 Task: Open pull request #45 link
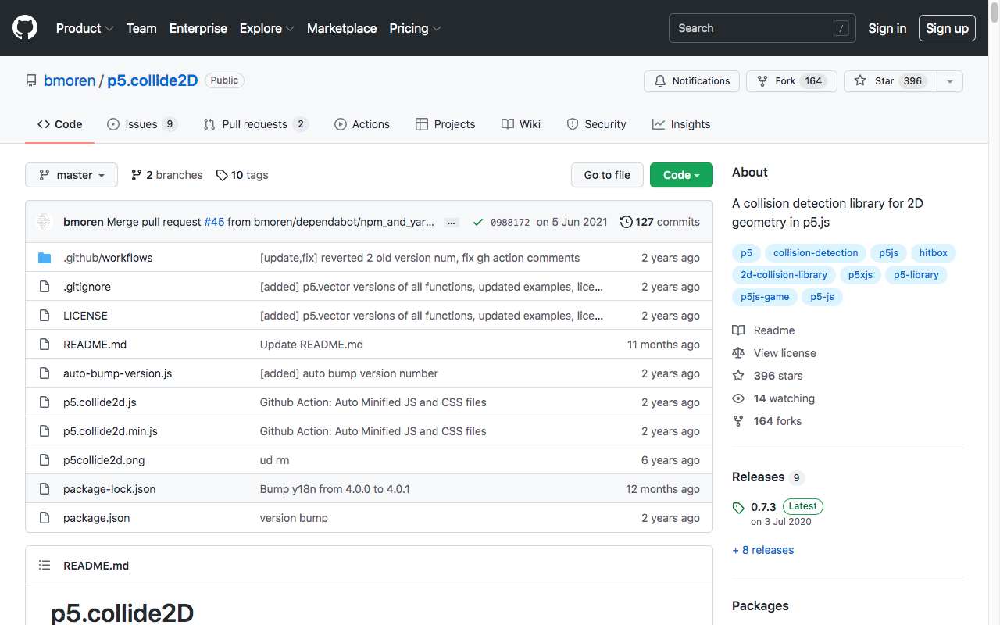[x=214, y=222]
